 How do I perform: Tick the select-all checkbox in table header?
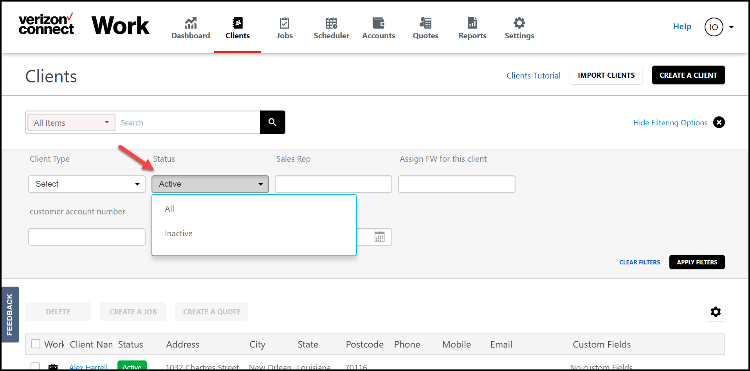coord(36,344)
